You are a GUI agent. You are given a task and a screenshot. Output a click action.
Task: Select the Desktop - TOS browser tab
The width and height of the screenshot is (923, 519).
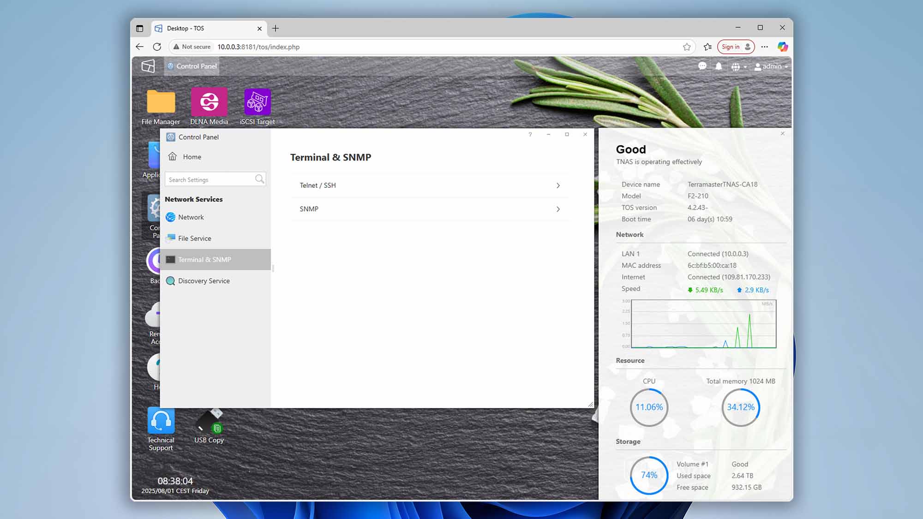pos(209,28)
